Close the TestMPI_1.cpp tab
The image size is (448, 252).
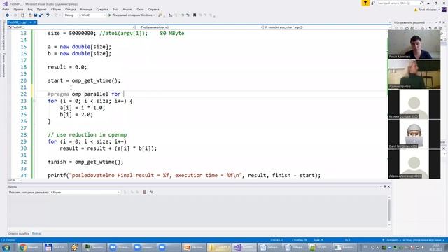point(35,22)
